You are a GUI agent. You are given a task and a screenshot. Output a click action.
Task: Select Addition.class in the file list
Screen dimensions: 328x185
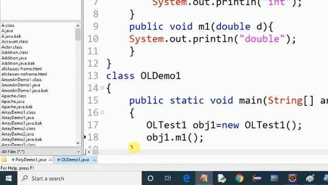[15, 52]
